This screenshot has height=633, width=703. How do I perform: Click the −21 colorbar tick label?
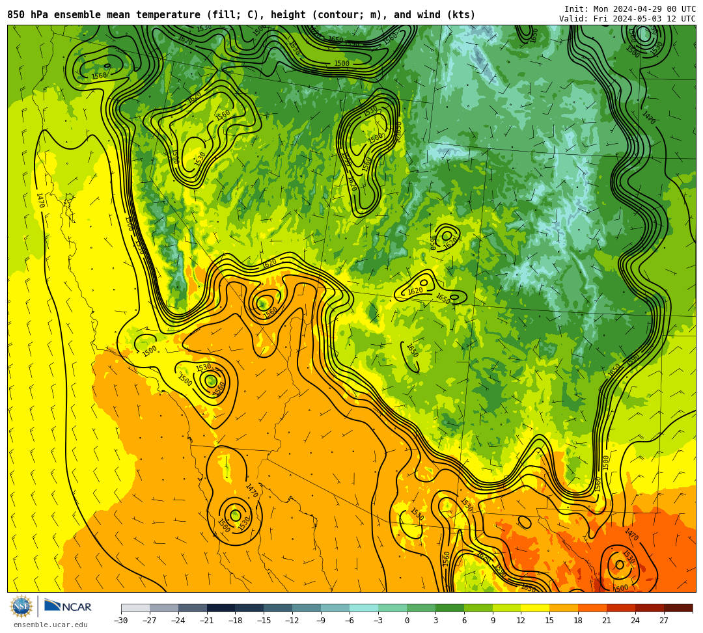point(207,621)
